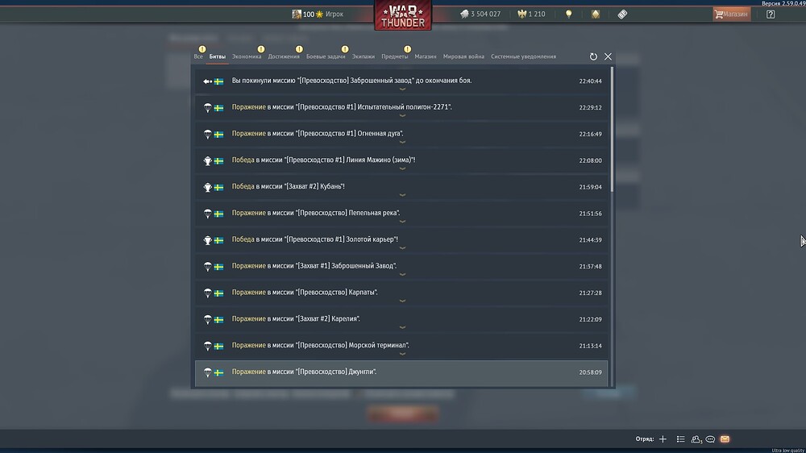Open the chat bubble icon
This screenshot has height=453, width=806.
tap(710, 439)
